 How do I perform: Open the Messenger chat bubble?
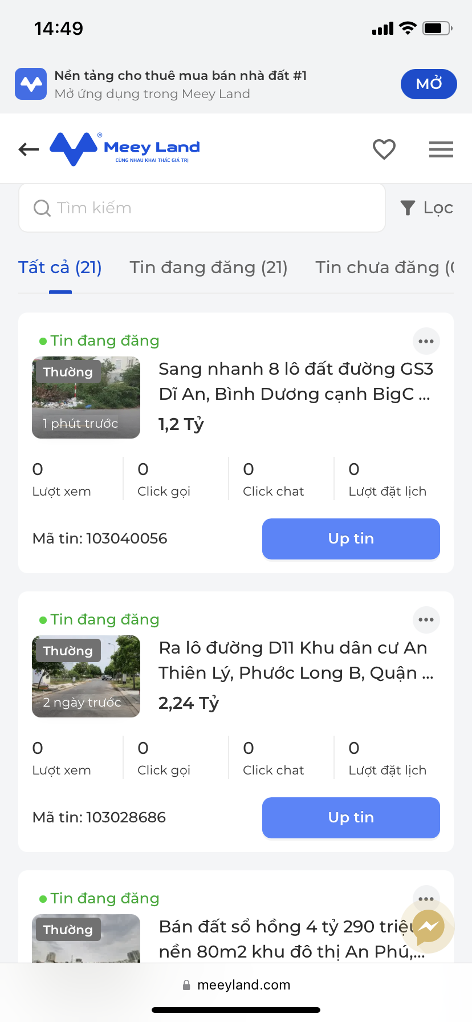point(428,926)
